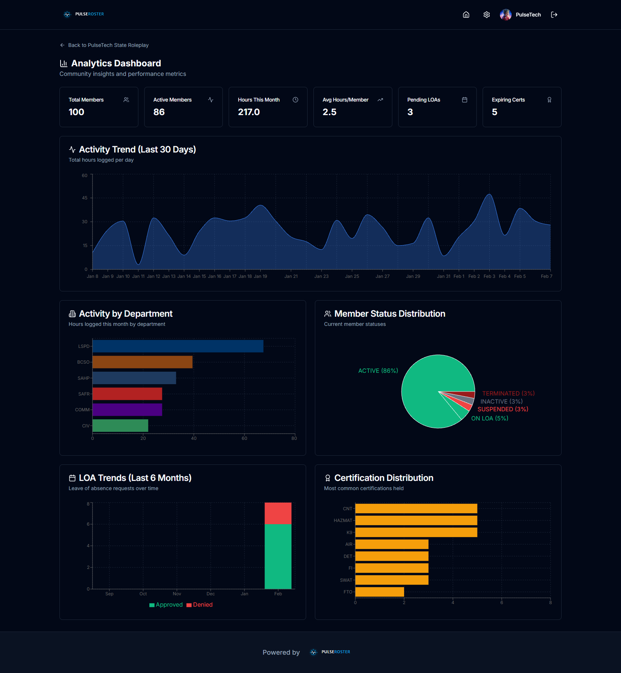
Task: Select the PulseTech name in the top bar
Action: 528,15
